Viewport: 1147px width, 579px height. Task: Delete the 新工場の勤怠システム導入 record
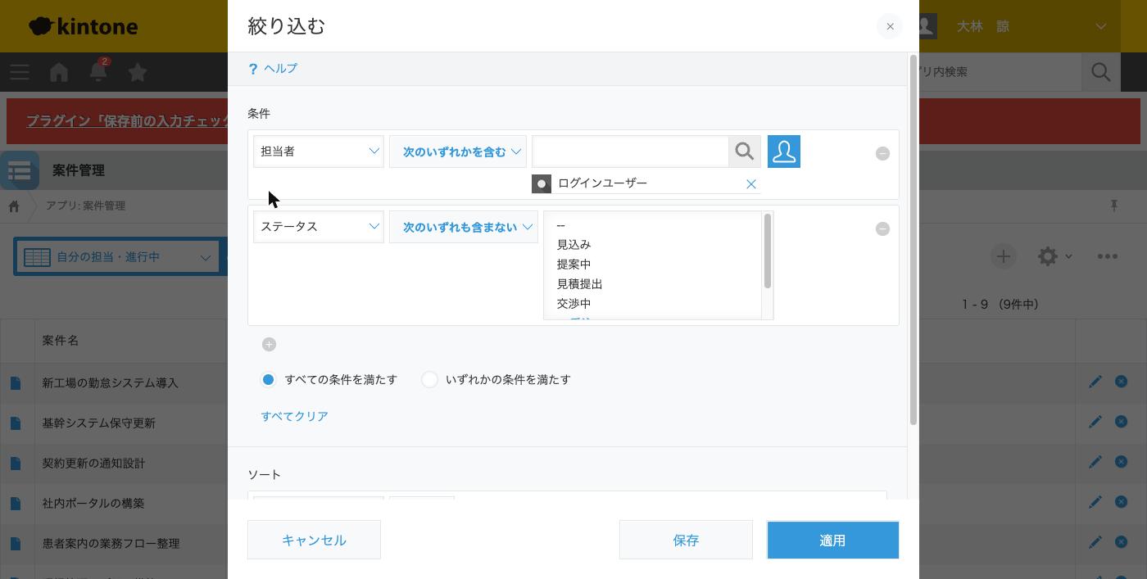(1121, 382)
